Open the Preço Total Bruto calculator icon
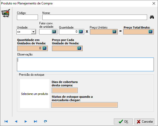 pyautogui.click(x=150, y=32)
